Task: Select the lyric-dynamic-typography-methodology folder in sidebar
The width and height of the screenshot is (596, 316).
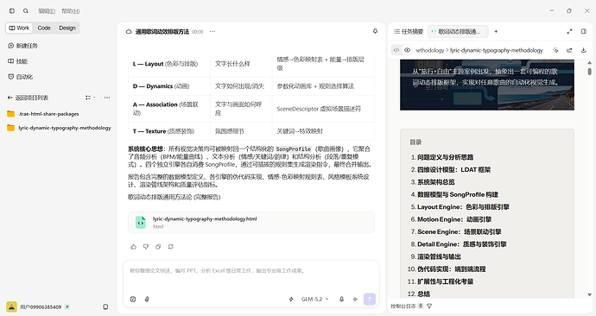Action: [x=59, y=128]
